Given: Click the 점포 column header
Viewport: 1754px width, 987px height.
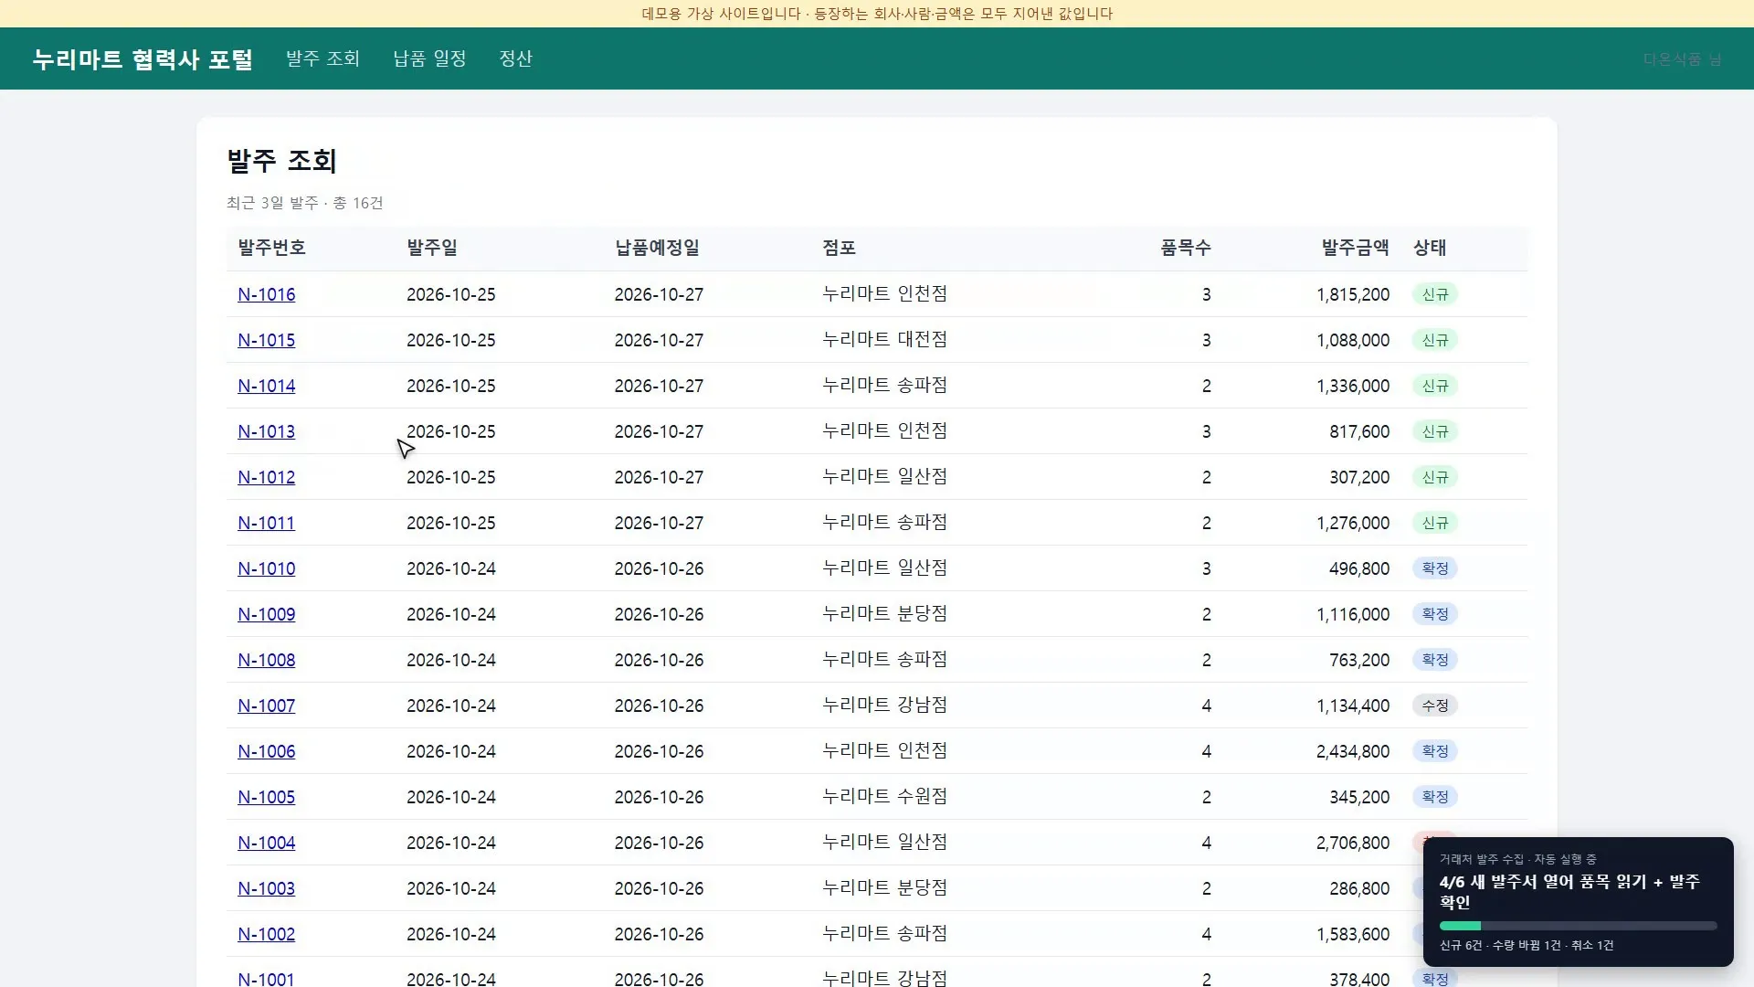Looking at the screenshot, I should [839, 248].
